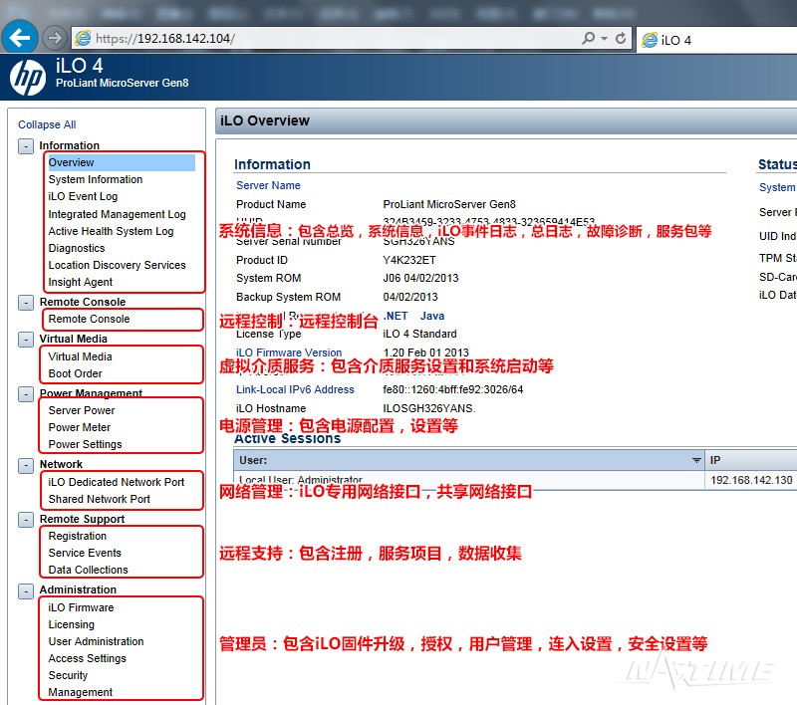Viewport: 797px width, 705px height.
Task: Click the search magnifier in address bar
Action: click(x=588, y=38)
